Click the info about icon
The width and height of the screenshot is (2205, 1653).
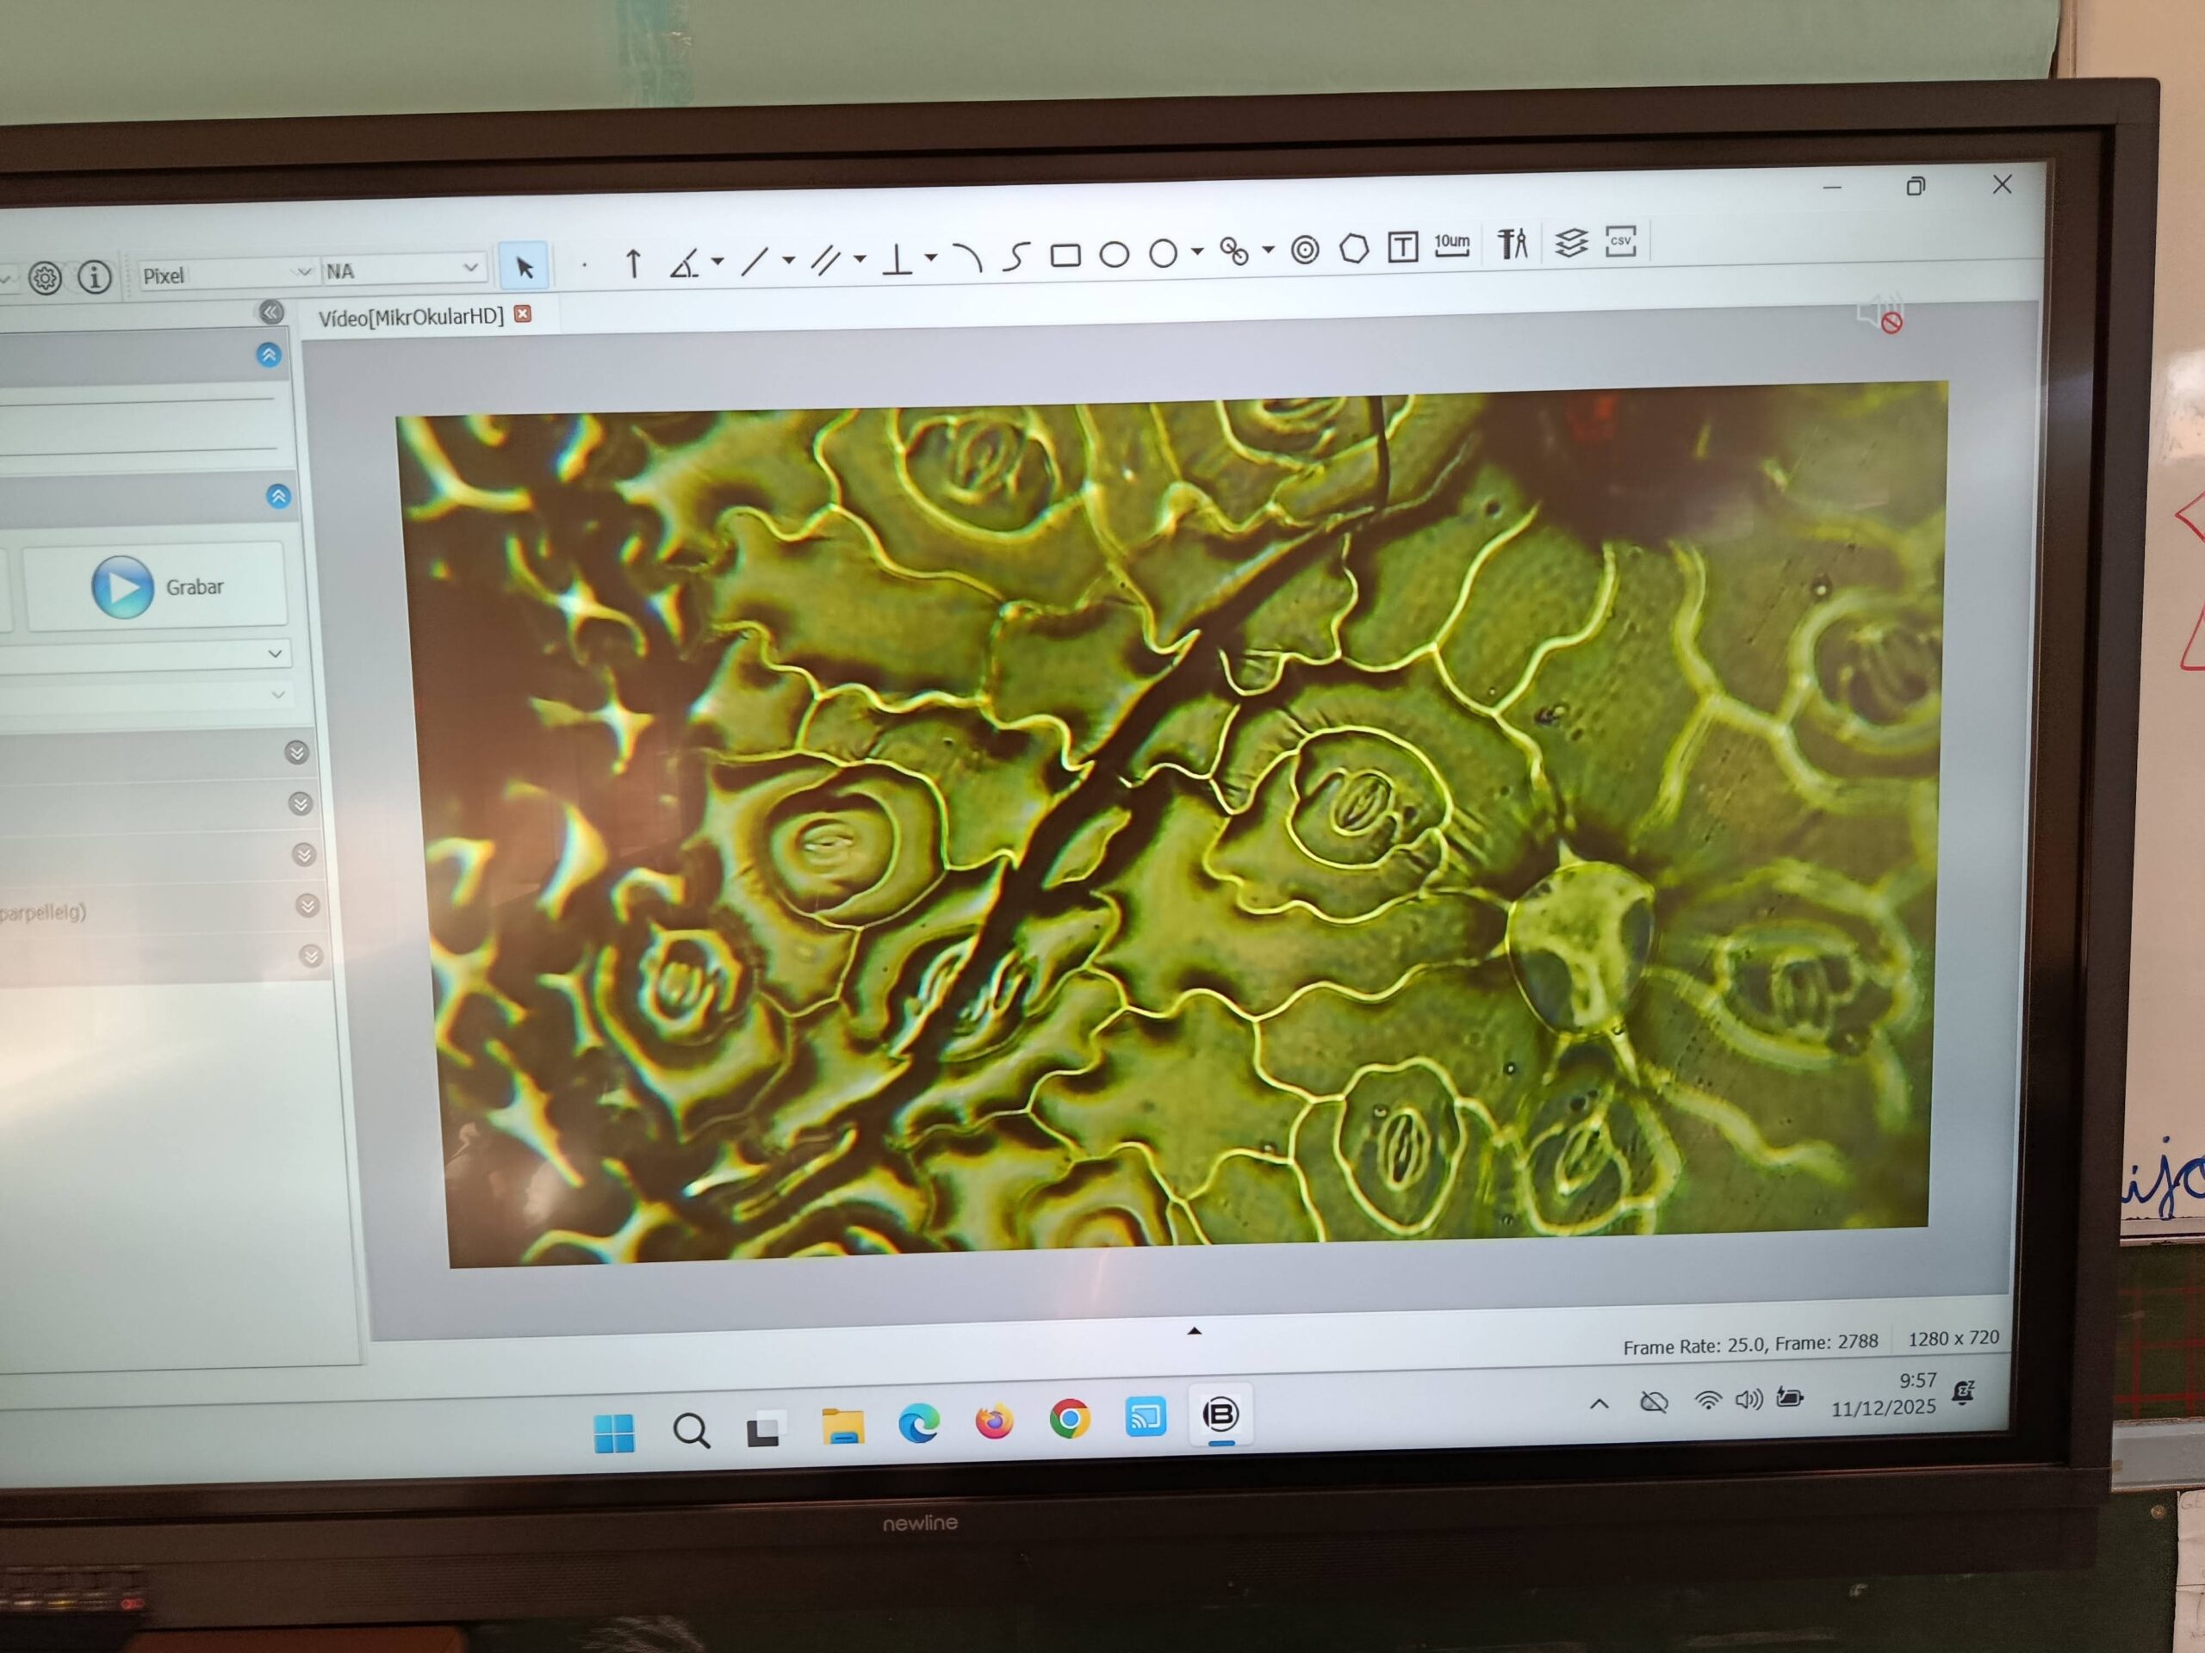coord(95,277)
